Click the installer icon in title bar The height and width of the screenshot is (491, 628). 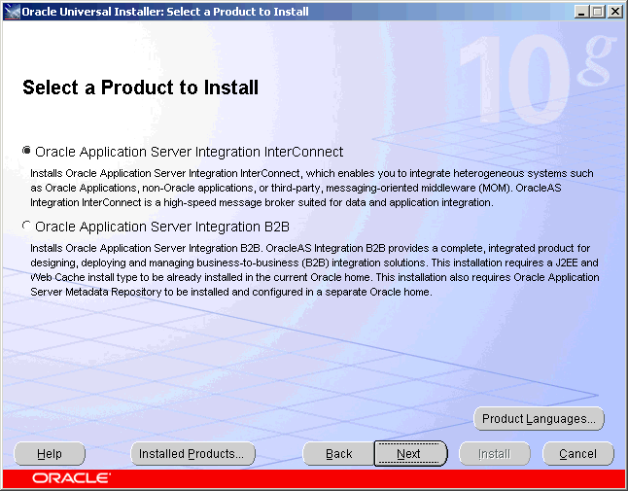click(12, 12)
